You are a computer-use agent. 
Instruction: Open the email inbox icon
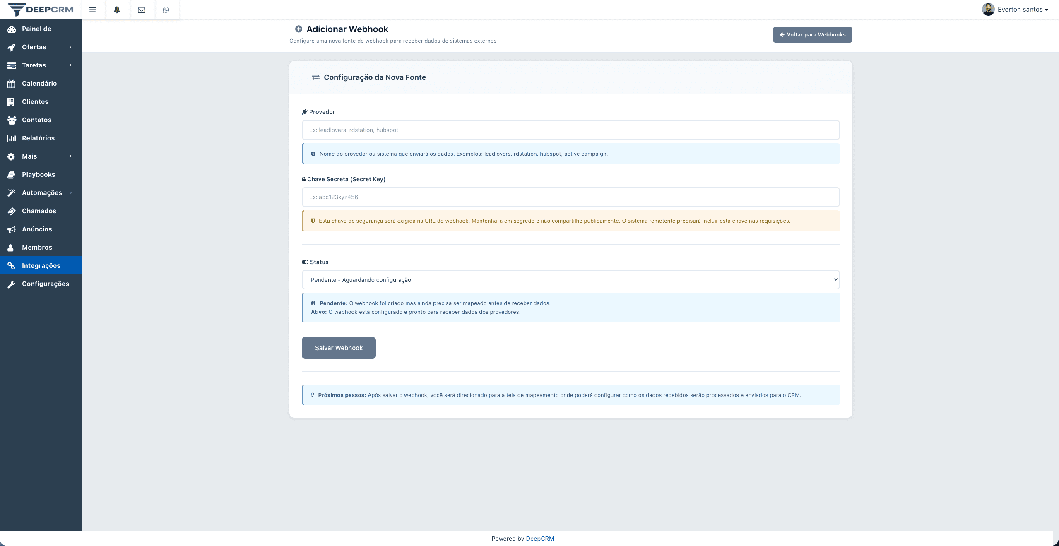click(x=142, y=10)
